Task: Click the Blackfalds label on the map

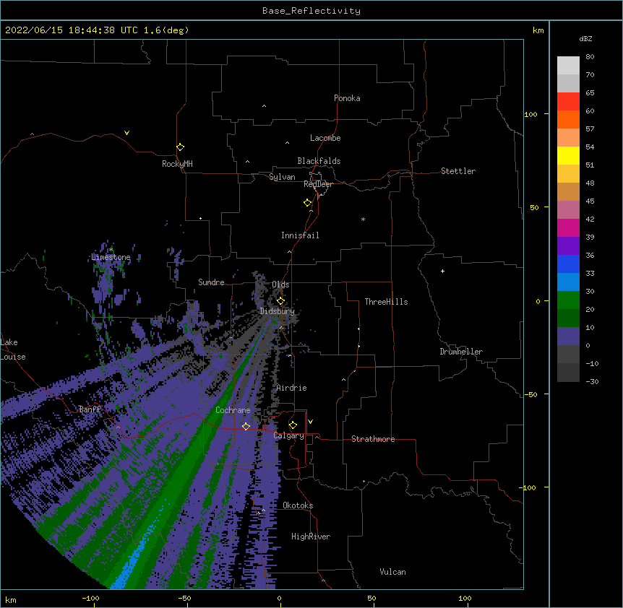Action: click(x=319, y=161)
